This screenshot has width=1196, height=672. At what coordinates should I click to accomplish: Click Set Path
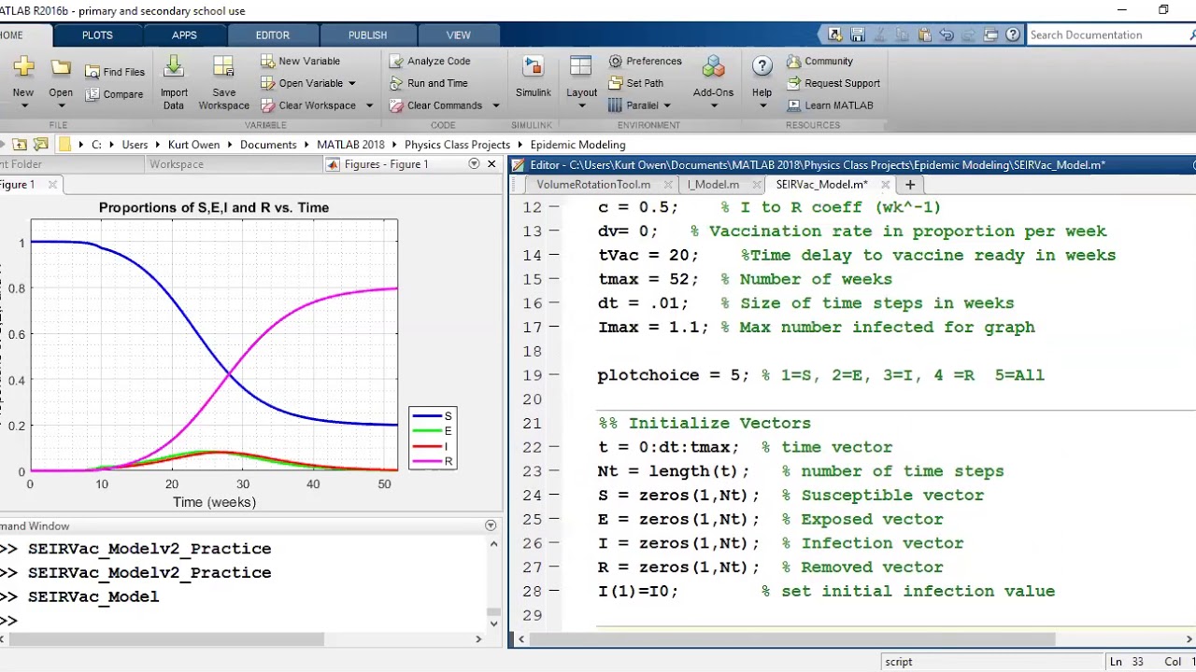click(x=635, y=83)
